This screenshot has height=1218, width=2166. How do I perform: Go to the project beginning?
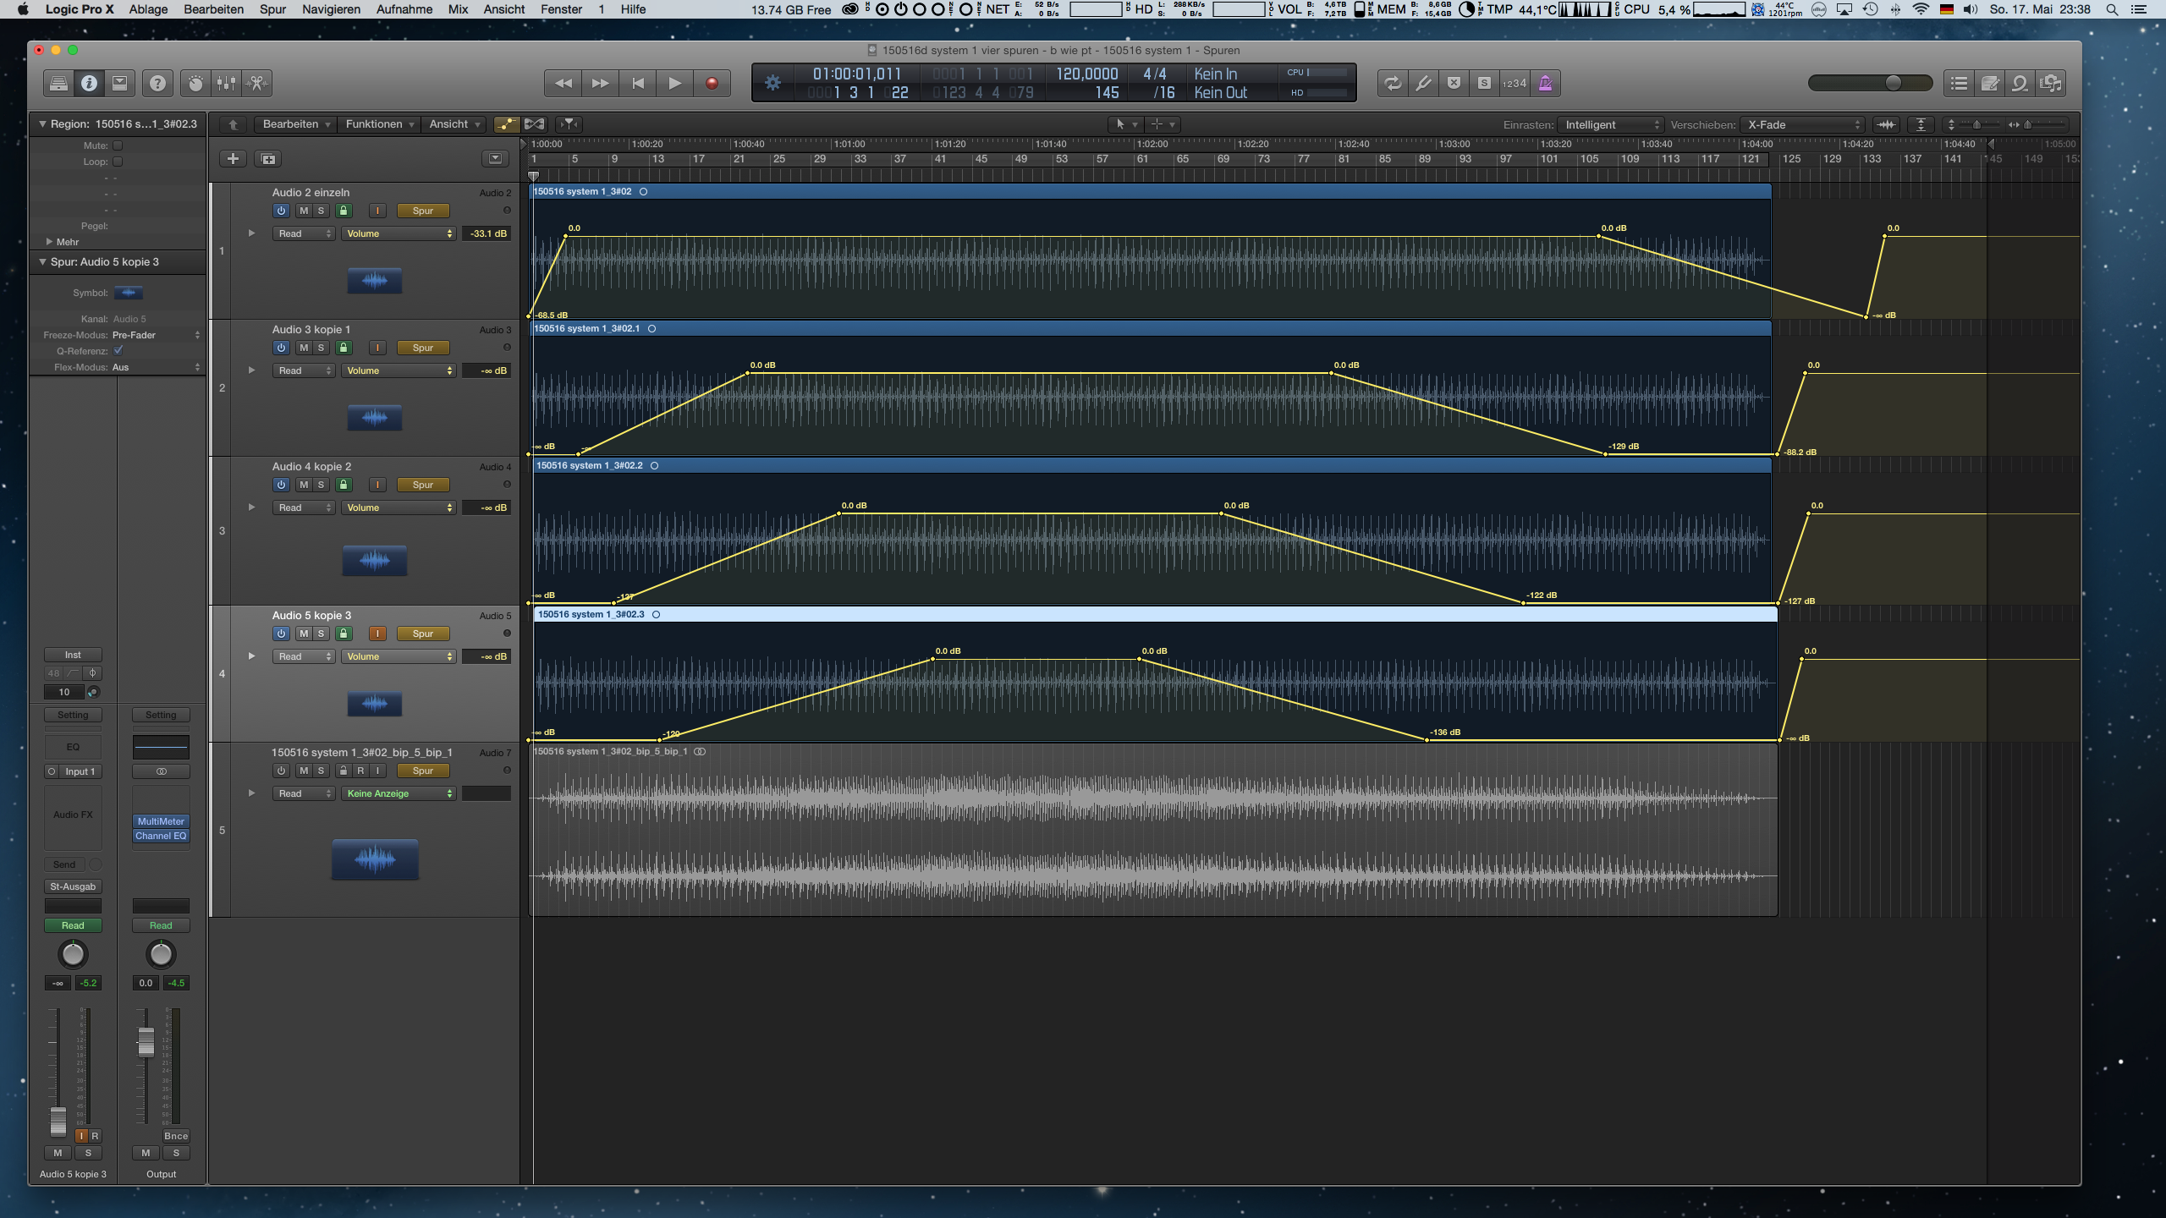(x=637, y=83)
